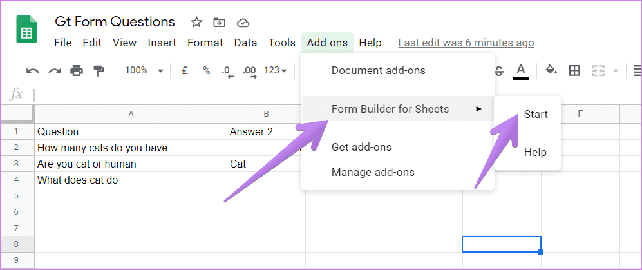642x270 pixels.
Task: Click the cloud save status icon
Action: [x=243, y=23]
